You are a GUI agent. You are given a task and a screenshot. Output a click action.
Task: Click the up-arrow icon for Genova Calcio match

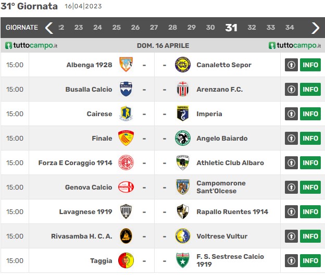pyautogui.click(x=291, y=187)
